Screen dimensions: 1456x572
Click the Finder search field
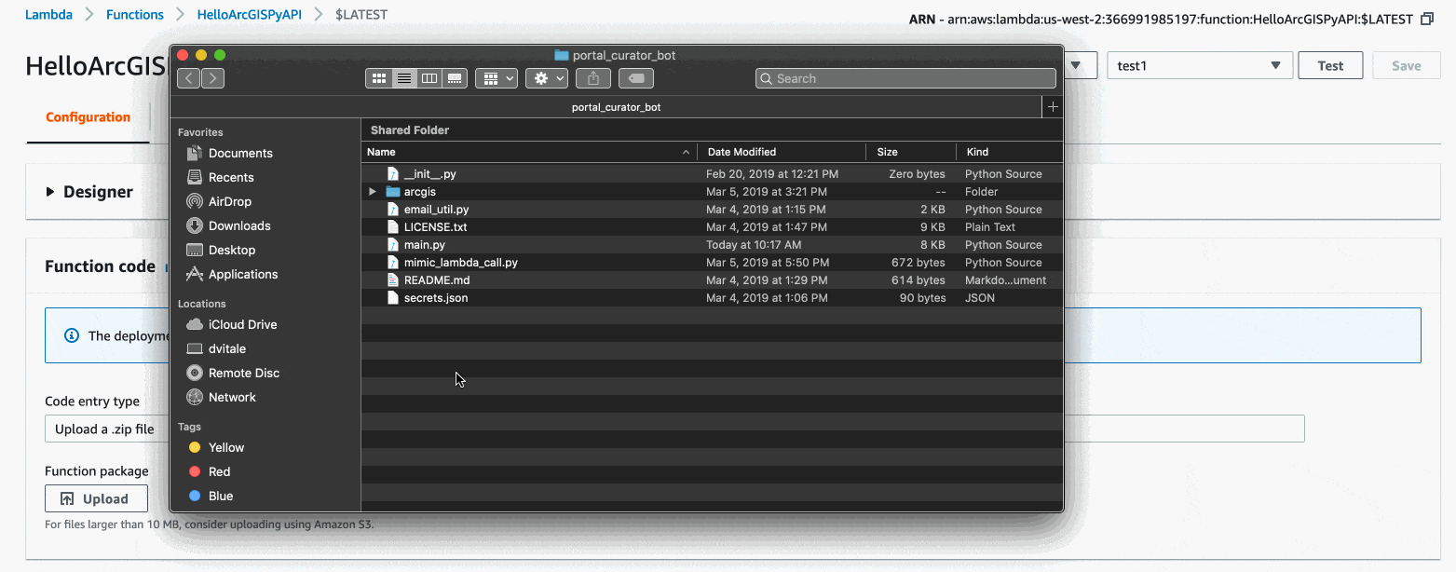click(904, 78)
